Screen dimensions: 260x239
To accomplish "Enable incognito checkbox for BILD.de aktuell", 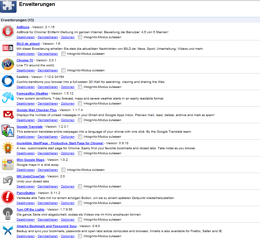I will [63, 54].
